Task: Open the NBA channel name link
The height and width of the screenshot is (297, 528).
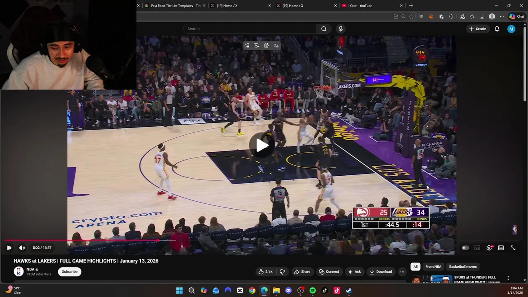Action: tap(31, 269)
